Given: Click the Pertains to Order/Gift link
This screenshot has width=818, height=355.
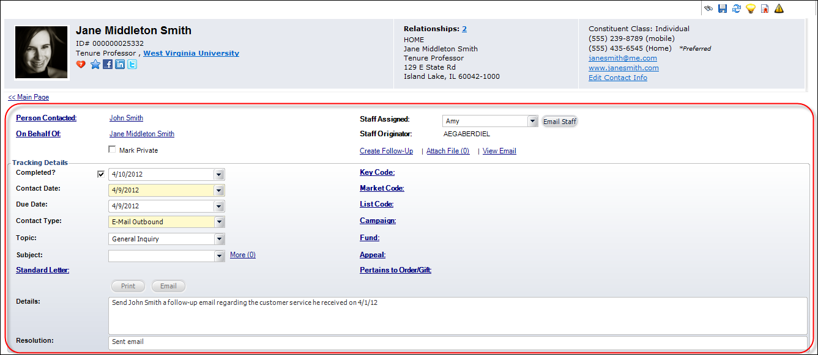Looking at the screenshot, I should tap(395, 270).
